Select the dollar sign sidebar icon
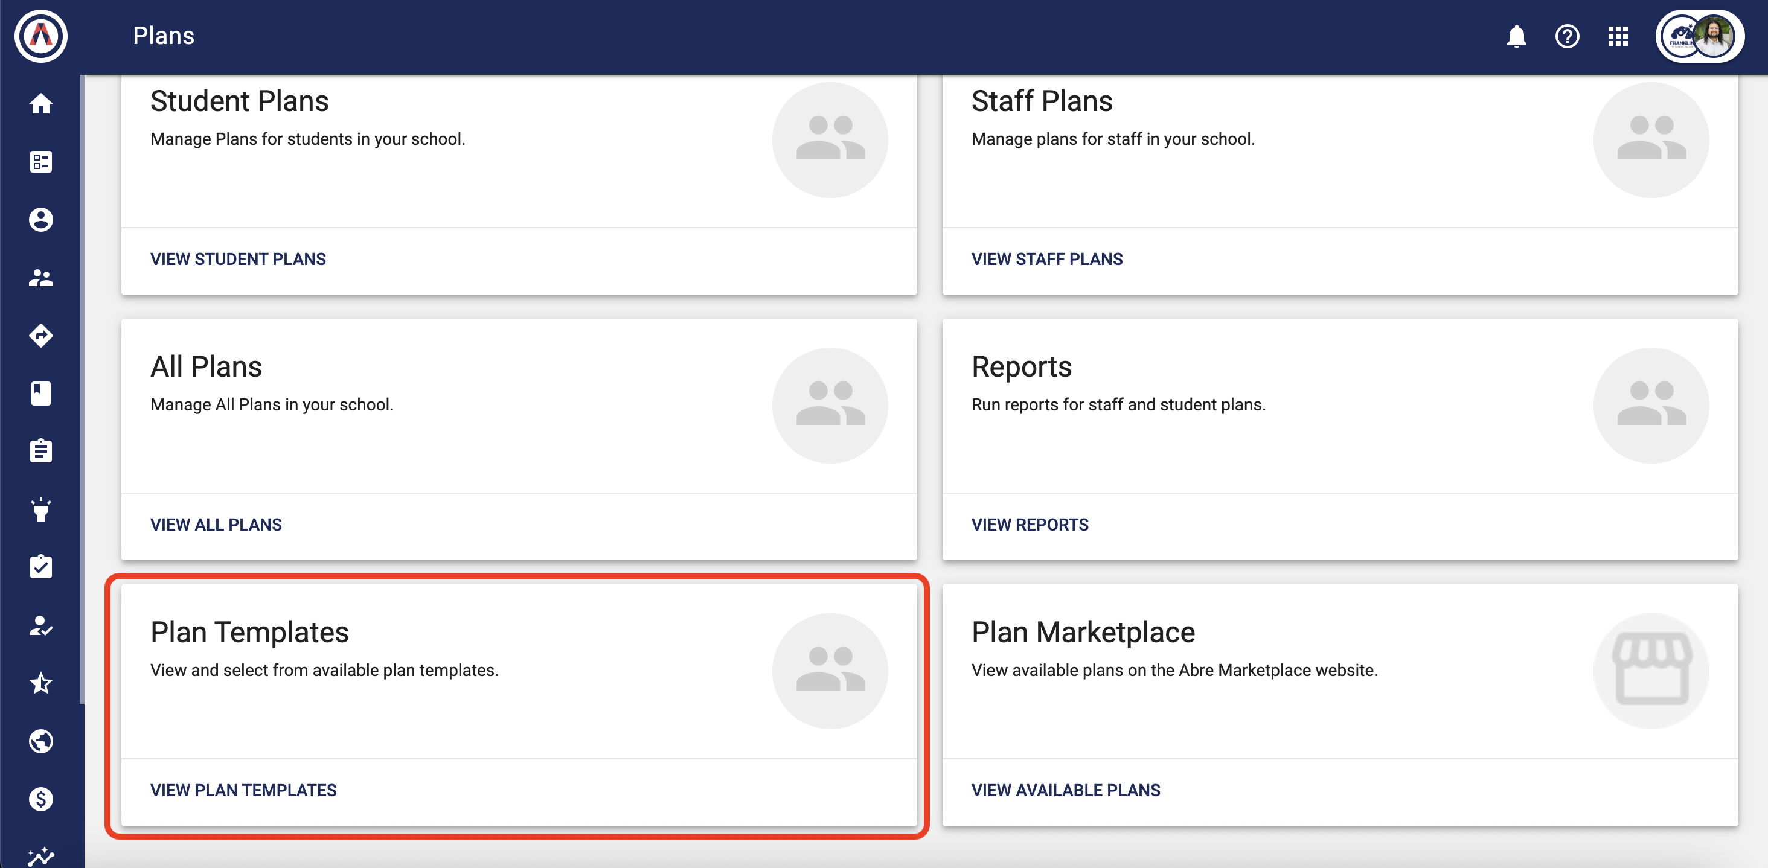This screenshot has width=1768, height=868. coord(41,799)
